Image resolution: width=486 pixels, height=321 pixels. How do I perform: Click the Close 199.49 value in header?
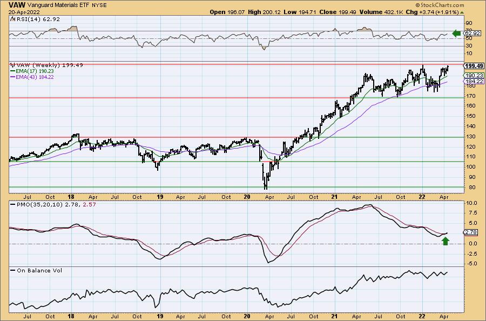337,12
